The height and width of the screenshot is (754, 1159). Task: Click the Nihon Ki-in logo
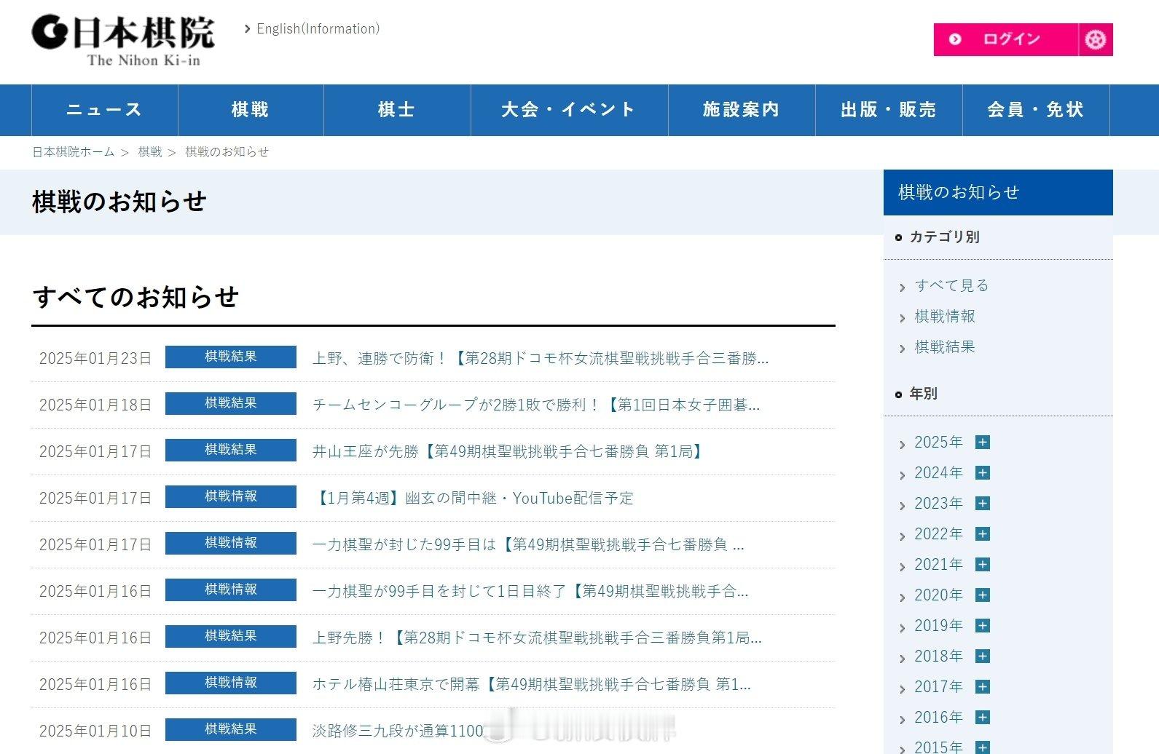click(x=123, y=41)
